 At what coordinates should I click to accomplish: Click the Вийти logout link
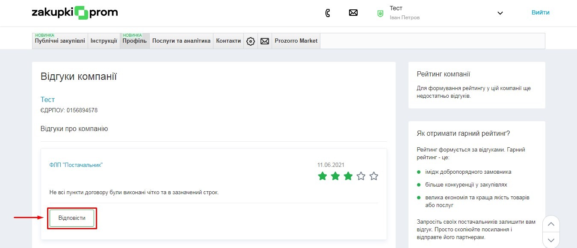[x=540, y=12]
